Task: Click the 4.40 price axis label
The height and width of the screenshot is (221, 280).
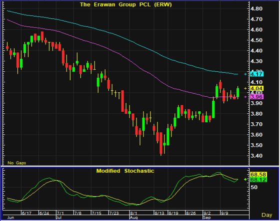Action: click(x=256, y=51)
